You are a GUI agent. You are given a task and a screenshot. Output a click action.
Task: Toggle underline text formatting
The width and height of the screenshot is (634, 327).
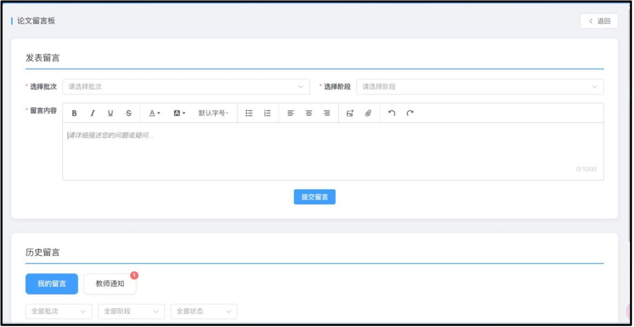[x=110, y=113]
